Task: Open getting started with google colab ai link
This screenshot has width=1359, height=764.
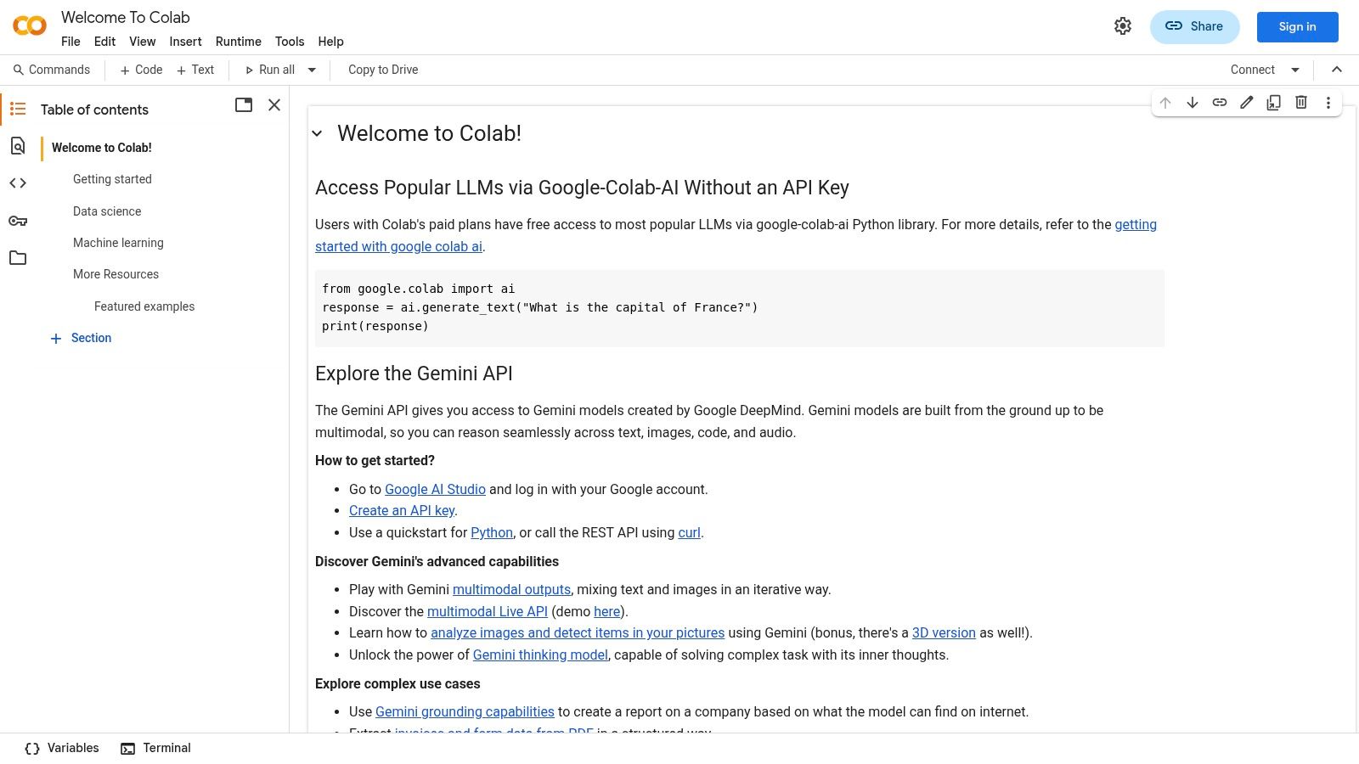Action: (x=398, y=246)
